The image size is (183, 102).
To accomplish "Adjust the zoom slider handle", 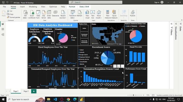I will click(134, 95).
